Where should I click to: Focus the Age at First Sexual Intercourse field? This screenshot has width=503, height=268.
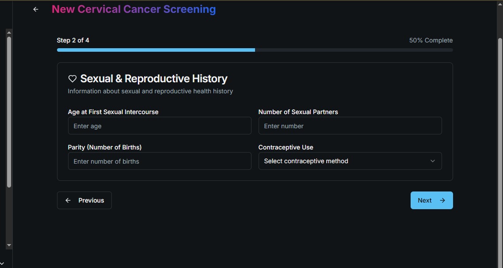pyautogui.click(x=159, y=126)
